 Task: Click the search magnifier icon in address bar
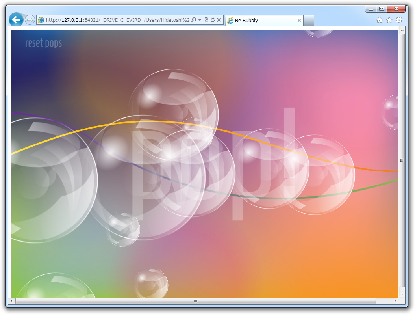(x=194, y=20)
